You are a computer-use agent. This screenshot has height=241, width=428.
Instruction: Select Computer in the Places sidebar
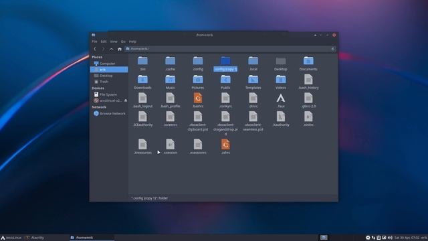pyautogui.click(x=109, y=64)
